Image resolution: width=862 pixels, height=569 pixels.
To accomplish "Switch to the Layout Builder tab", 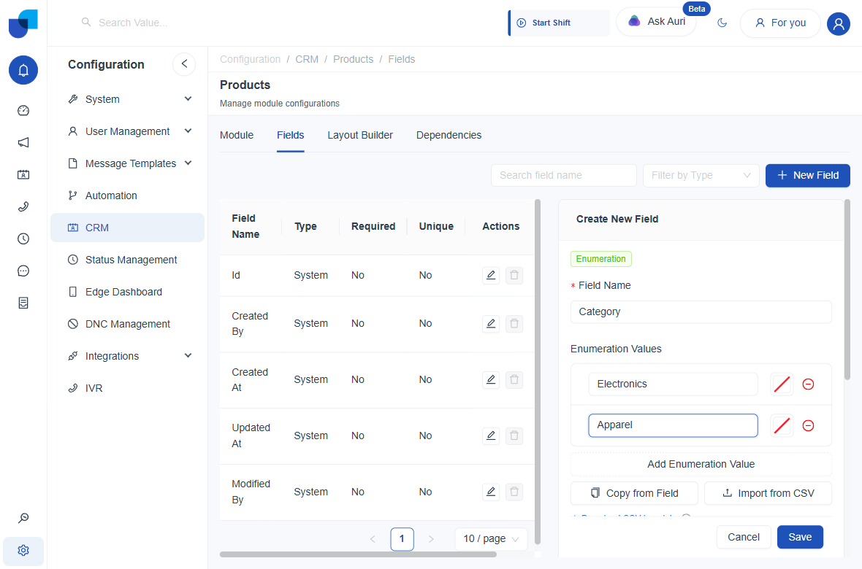I will click(x=360, y=135).
